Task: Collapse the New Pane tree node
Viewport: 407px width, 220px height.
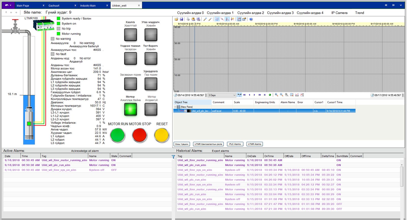Action: pos(175,107)
